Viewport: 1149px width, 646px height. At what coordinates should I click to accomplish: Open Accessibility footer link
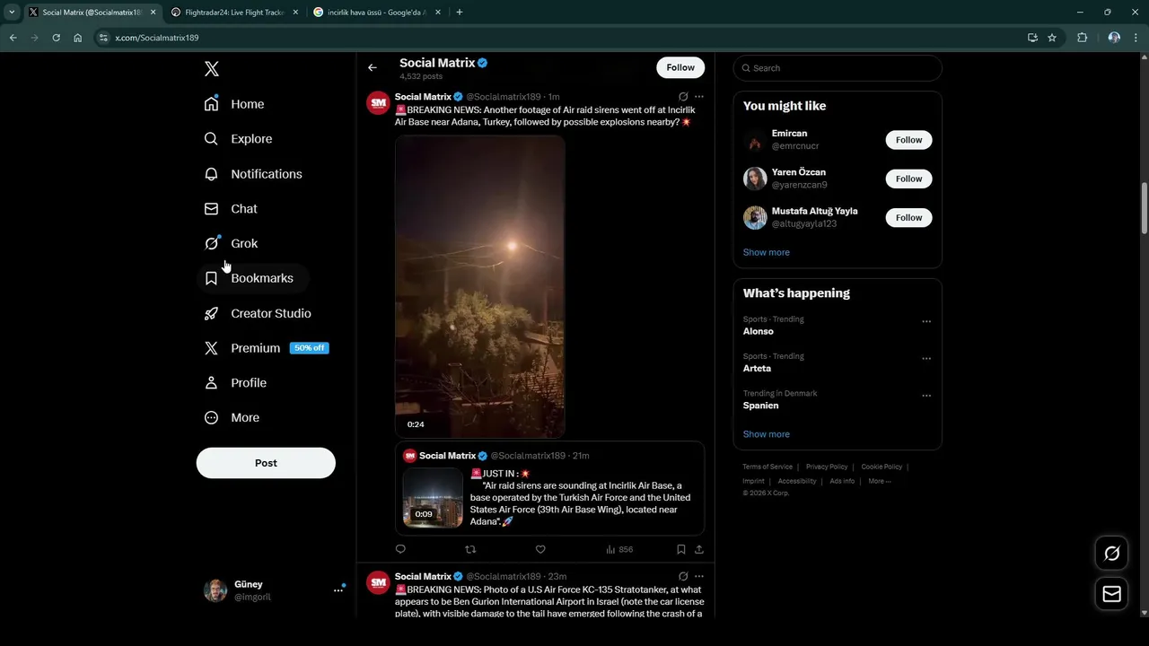pyautogui.click(x=797, y=481)
